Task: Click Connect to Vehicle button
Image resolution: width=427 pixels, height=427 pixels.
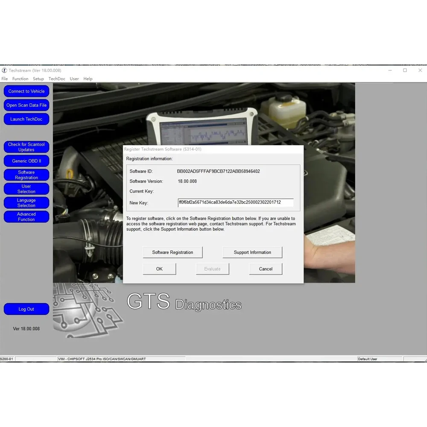Action: pyautogui.click(x=26, y=91)
